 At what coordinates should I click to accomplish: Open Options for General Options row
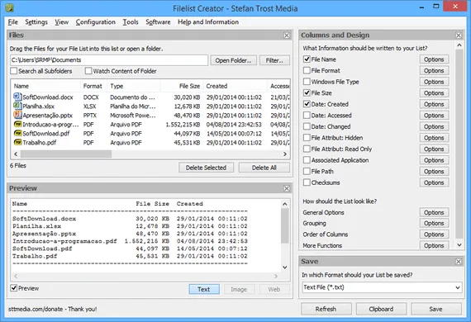click(x=434, y=212)
